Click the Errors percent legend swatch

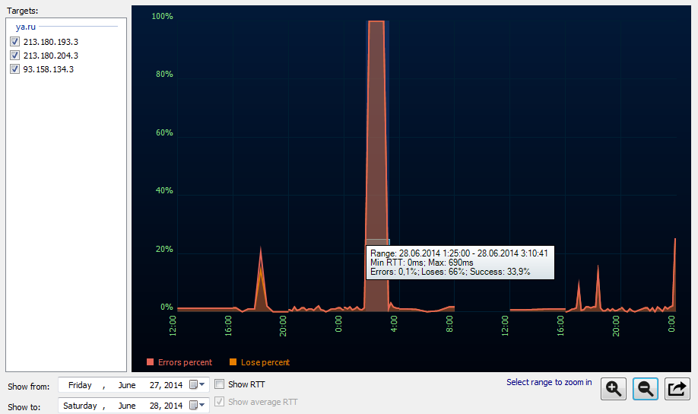[150, 362]
